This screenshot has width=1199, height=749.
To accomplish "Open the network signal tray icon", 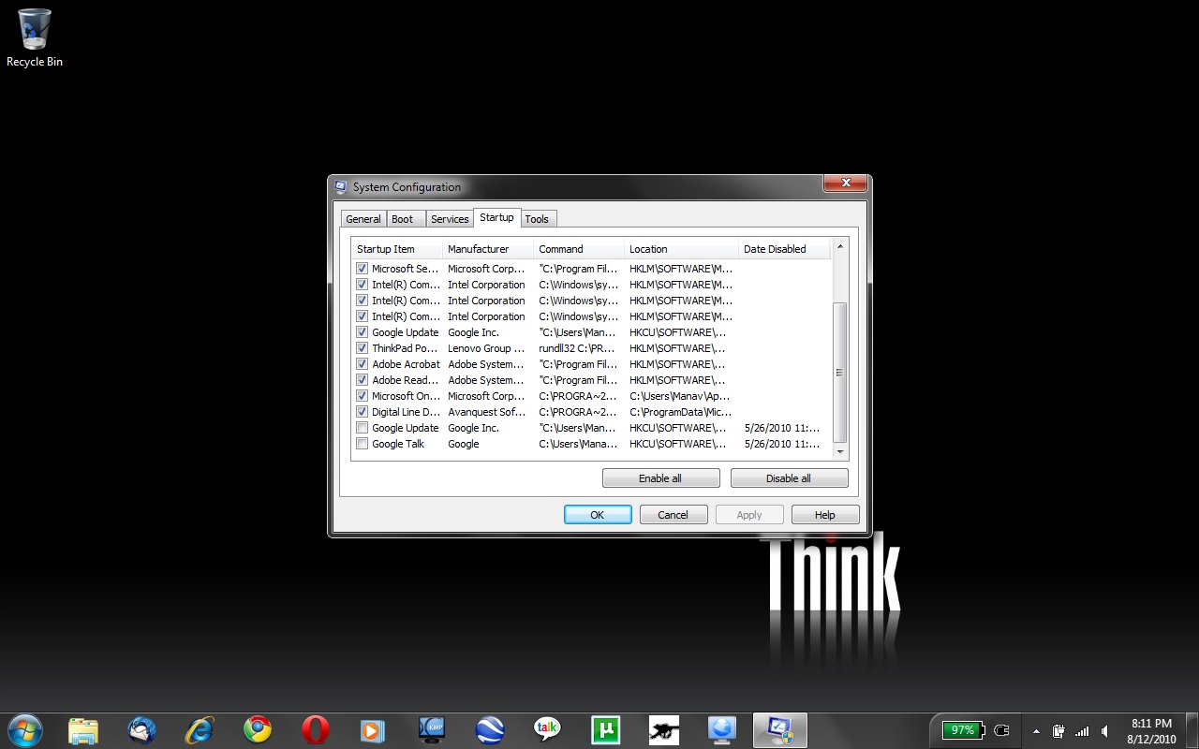I will click(1082, 731).
